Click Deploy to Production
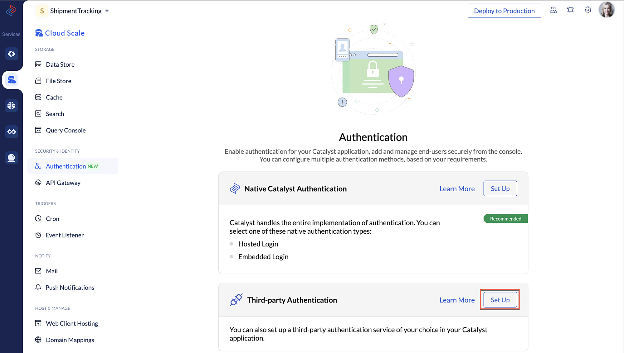 (x=504, y=11)
